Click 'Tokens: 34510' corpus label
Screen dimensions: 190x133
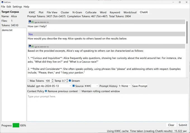(10, 25)
